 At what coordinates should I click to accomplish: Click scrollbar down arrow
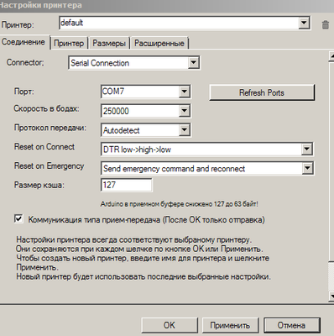[x=331, y=296]
